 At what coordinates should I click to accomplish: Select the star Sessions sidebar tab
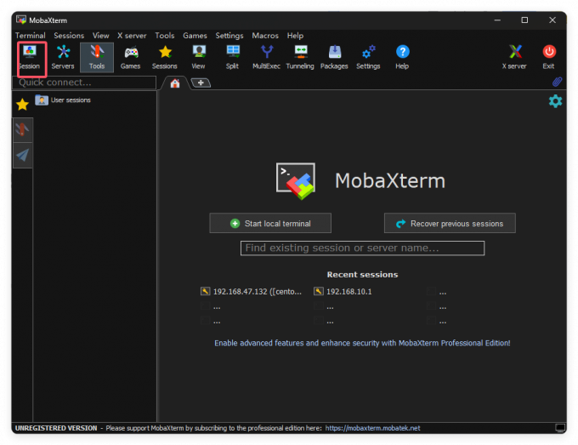click(22, 105)
